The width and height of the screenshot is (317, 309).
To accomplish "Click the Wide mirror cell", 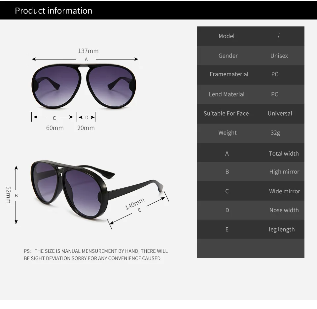I will (x=284, y=191).
